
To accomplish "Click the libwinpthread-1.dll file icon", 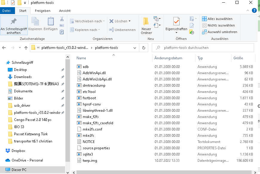I will pyautogui.click(x=79, y=110).
